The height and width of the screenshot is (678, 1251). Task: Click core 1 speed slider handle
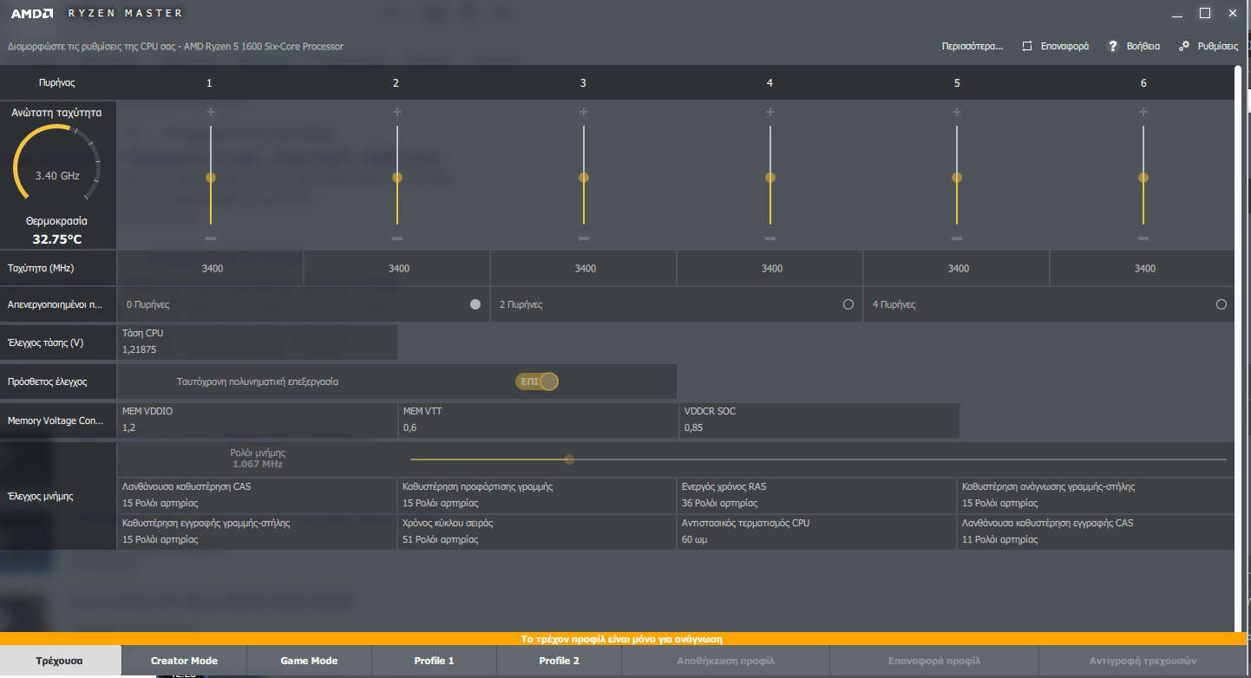coord(211,177)
